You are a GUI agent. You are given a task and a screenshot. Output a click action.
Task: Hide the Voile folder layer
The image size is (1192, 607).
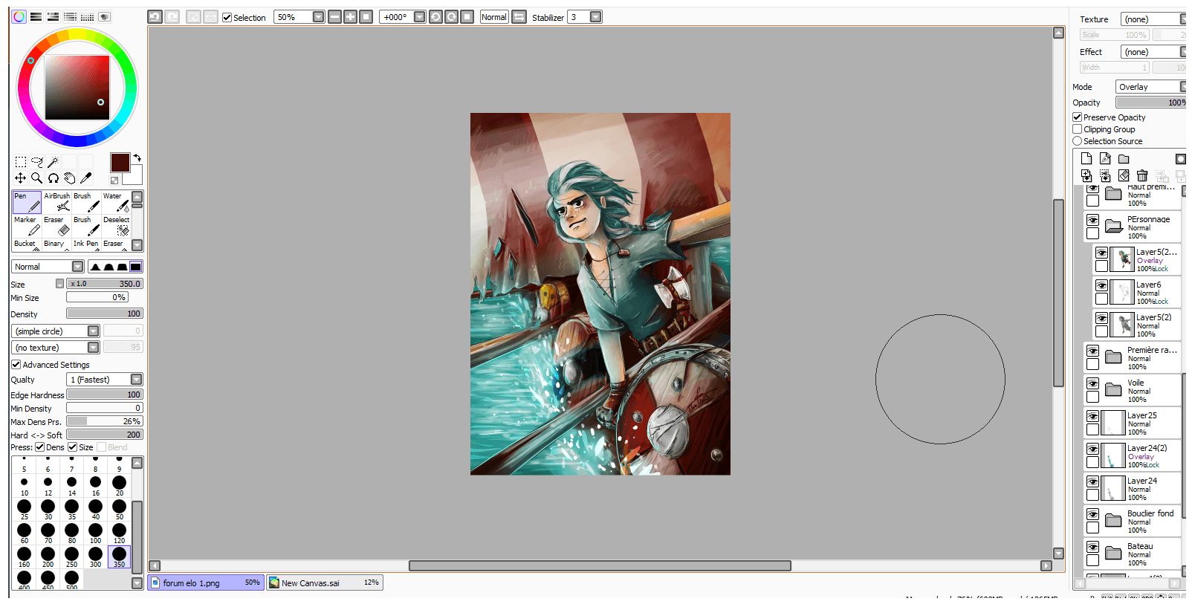coord(1092,383)
